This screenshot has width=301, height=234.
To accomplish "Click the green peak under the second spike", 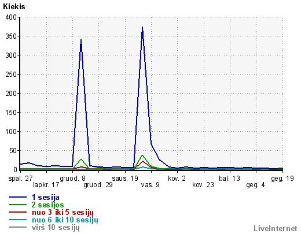I will (142, 155).
